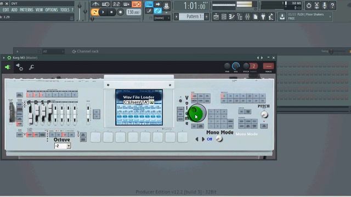The height and width of the screenshot is (197, 351).
Task: Click the Mono Mode right arrow
Action: pos(203,139)
